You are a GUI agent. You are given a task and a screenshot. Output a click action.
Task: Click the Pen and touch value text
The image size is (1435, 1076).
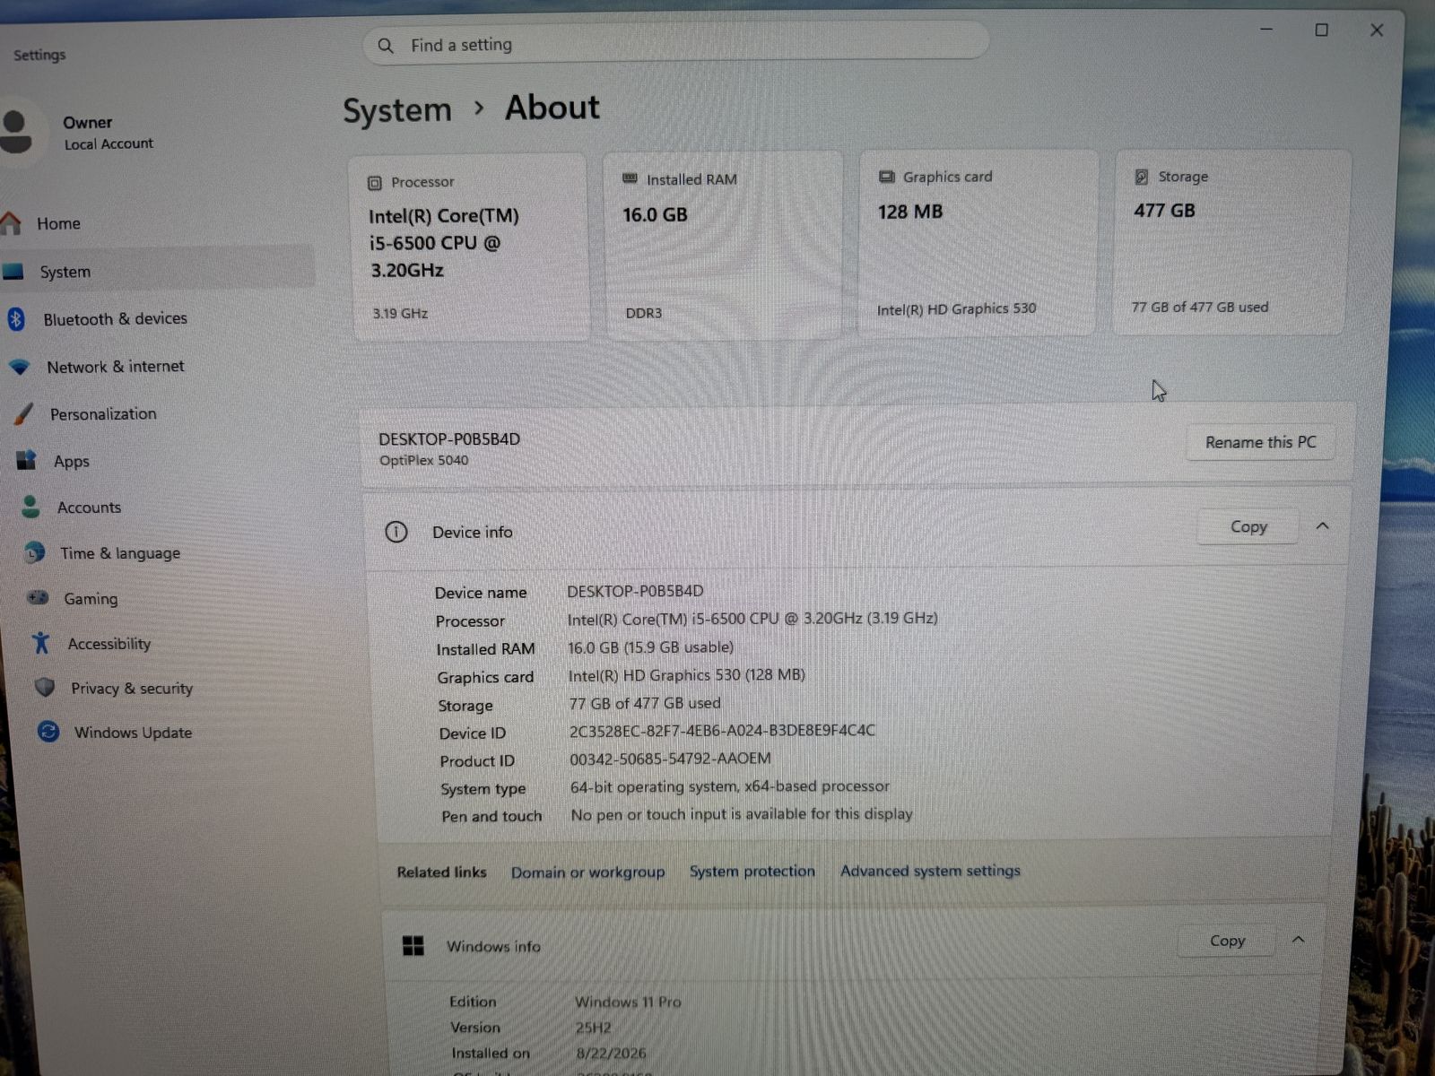pos(742,814)
